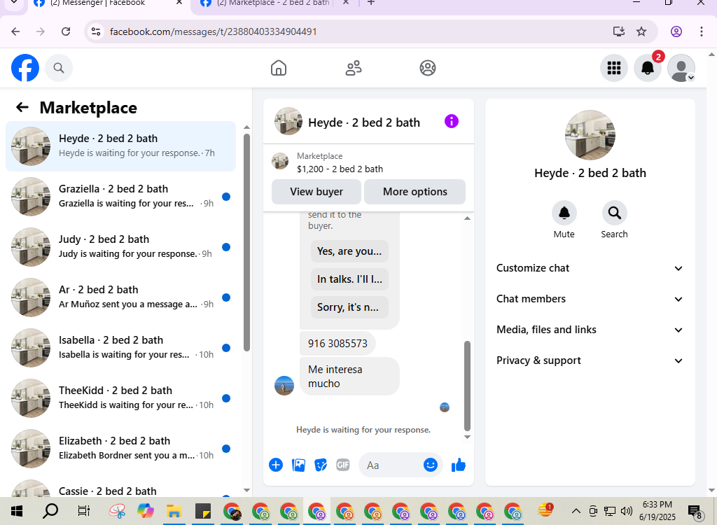
Task: Open the tab search dropdown arrow
Action: coord(14,3)
